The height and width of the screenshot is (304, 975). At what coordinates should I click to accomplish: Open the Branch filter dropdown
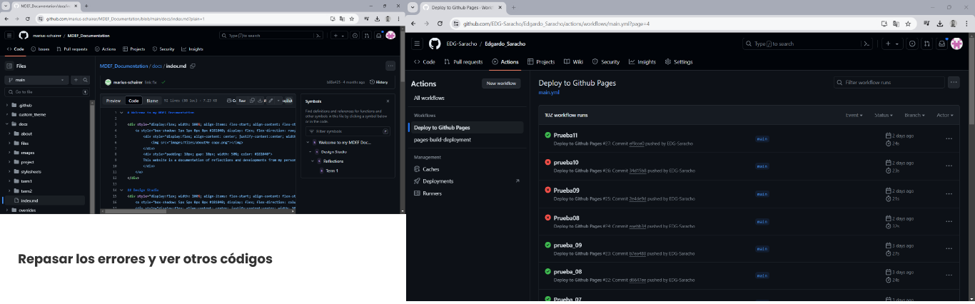(x=914, y=115)
